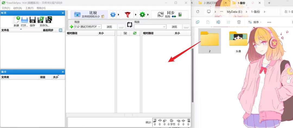Expand arrow next to green sync gear
This screenshot has height=128, width=293.
pos(148,15)
